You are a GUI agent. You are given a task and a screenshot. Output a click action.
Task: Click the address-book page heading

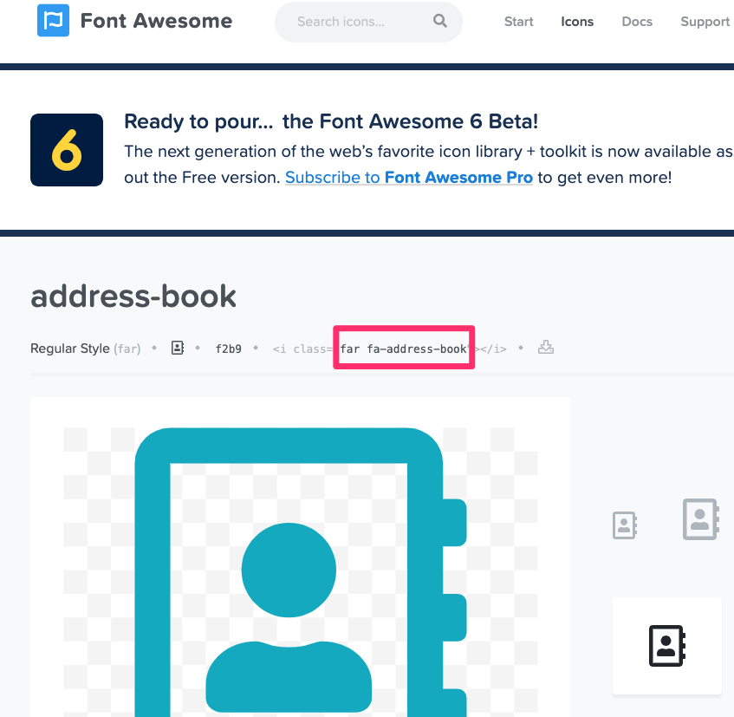[x=133, y=296]
